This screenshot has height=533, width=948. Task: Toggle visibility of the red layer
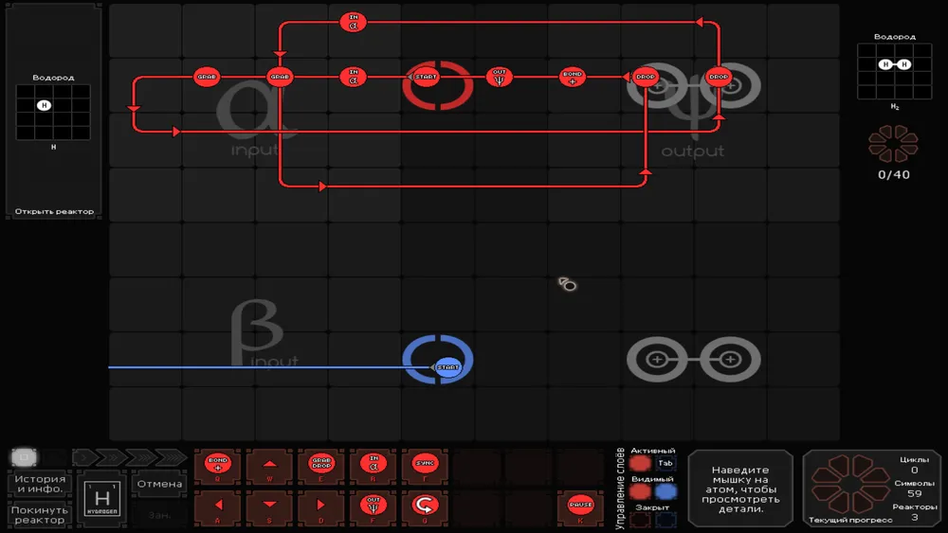point(640,491)
